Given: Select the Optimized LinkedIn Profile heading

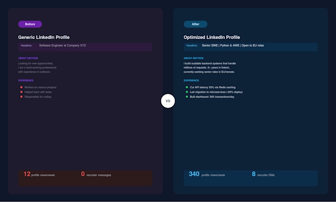Looking at the screenshot, I should 211,37.
